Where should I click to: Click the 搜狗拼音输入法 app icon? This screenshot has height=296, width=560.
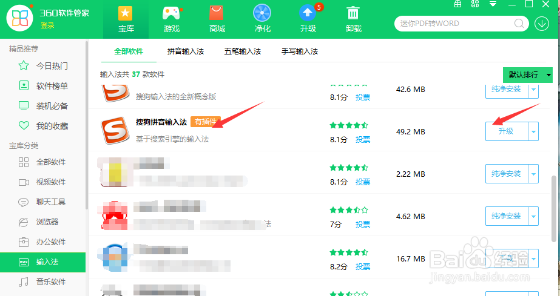[115, 130]
